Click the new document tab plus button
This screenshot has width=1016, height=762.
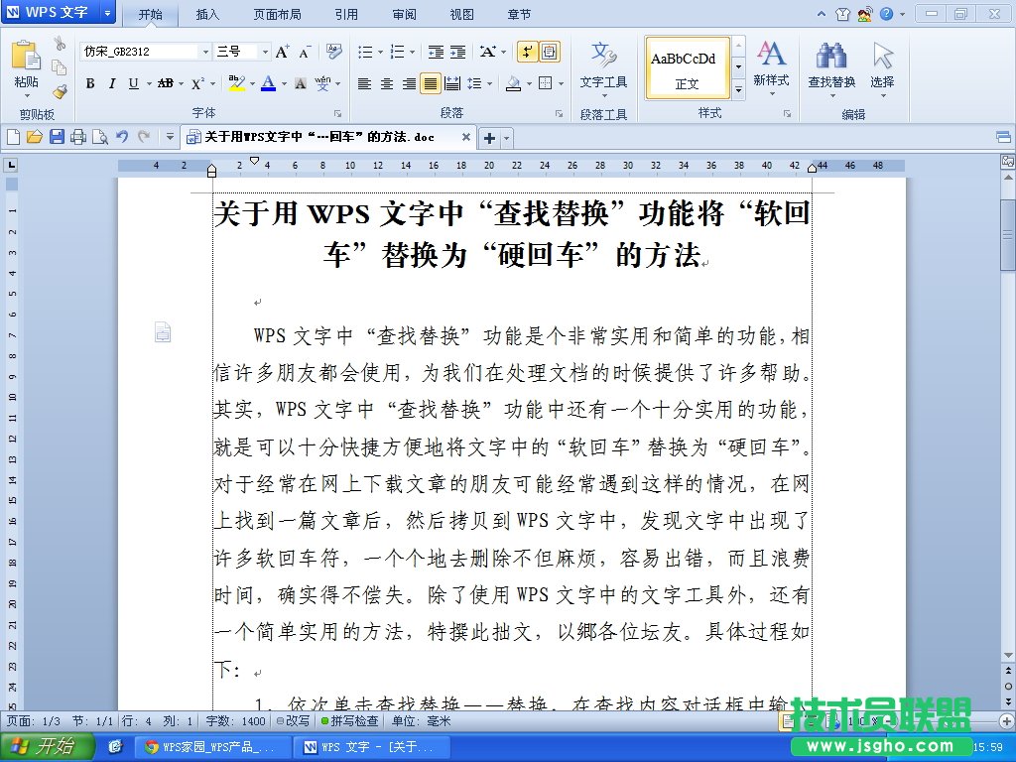[x=488, y=138]
